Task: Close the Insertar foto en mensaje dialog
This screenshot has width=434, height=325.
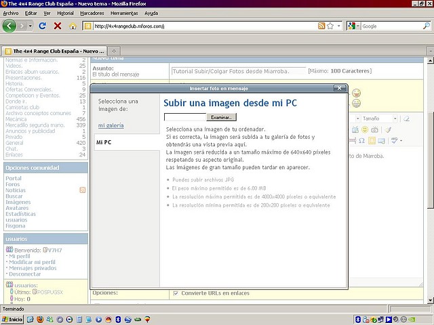Action: (339, 88)
